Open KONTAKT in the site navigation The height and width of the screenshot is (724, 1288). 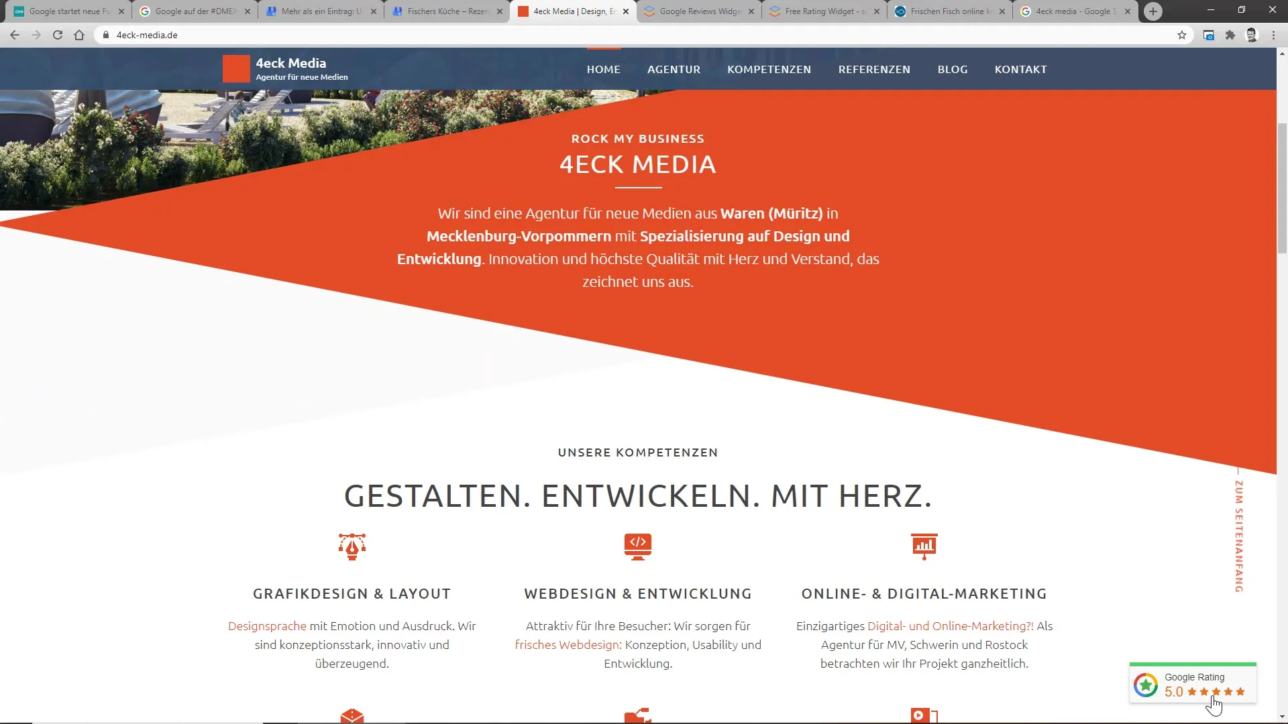[1020, 69]
